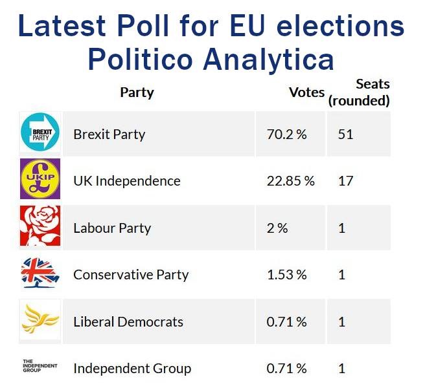Open the UK Independence party name
This screenshot has height=388, width=425.
click(x=126, y=181)
